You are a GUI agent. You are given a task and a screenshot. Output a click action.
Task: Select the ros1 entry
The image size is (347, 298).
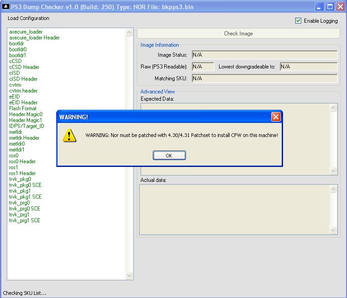point(14,167)
